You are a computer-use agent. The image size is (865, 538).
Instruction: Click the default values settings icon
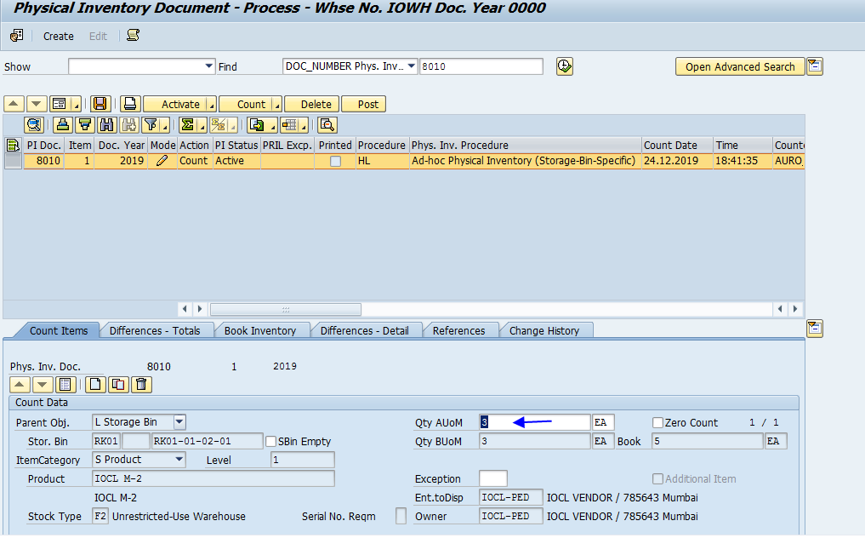point(16,36)
